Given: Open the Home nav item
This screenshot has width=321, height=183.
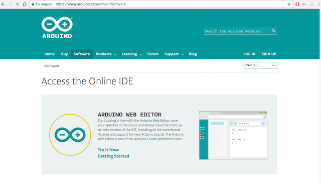Looking at the screenshot, I should point(49,54).
